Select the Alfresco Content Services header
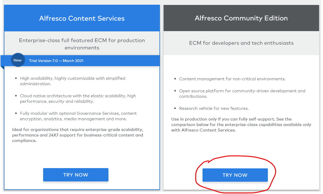The width and height of the screenshot is (323, 194). coord(82,18)
